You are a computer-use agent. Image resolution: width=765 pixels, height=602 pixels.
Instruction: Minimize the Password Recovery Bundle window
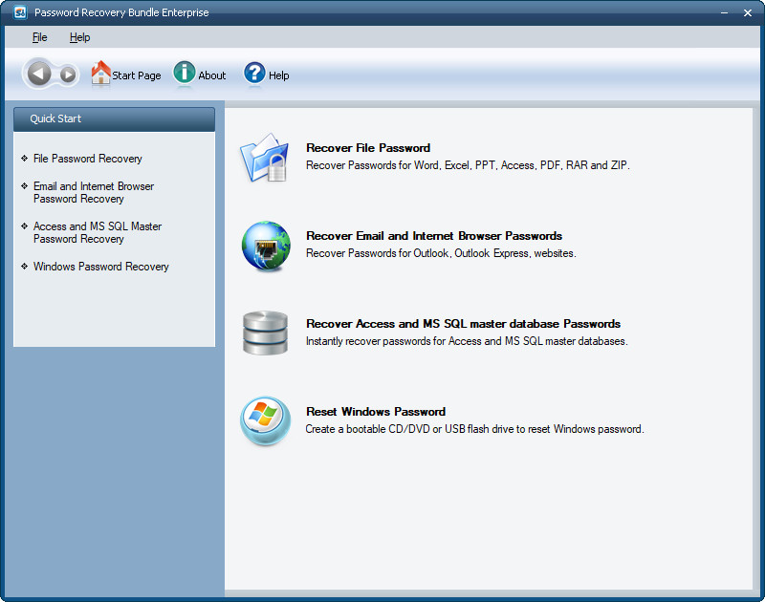point(724,12)
